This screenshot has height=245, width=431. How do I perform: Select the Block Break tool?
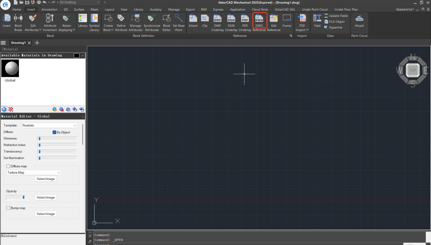point(18,23)
